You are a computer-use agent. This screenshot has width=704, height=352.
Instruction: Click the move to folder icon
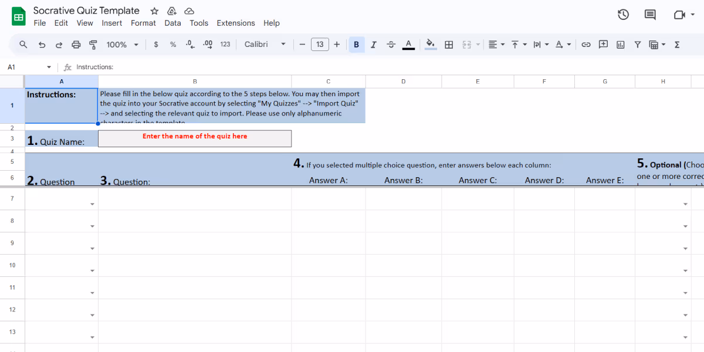click(x=172, y=11)
